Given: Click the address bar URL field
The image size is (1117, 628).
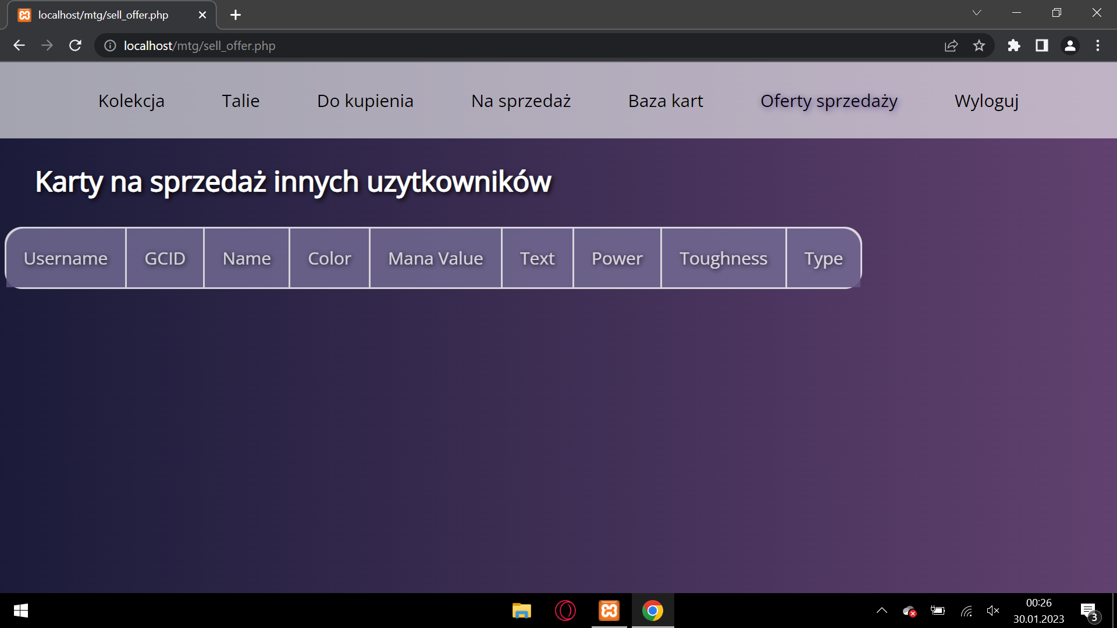Looking at the screenshot, I should 465,45.
